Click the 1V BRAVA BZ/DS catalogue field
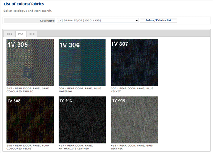 coord(98,20)
